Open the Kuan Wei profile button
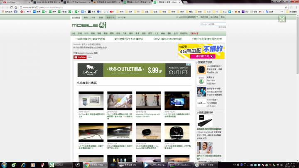The height and width of the screenshot is (168, 299). tap(276, 1)
